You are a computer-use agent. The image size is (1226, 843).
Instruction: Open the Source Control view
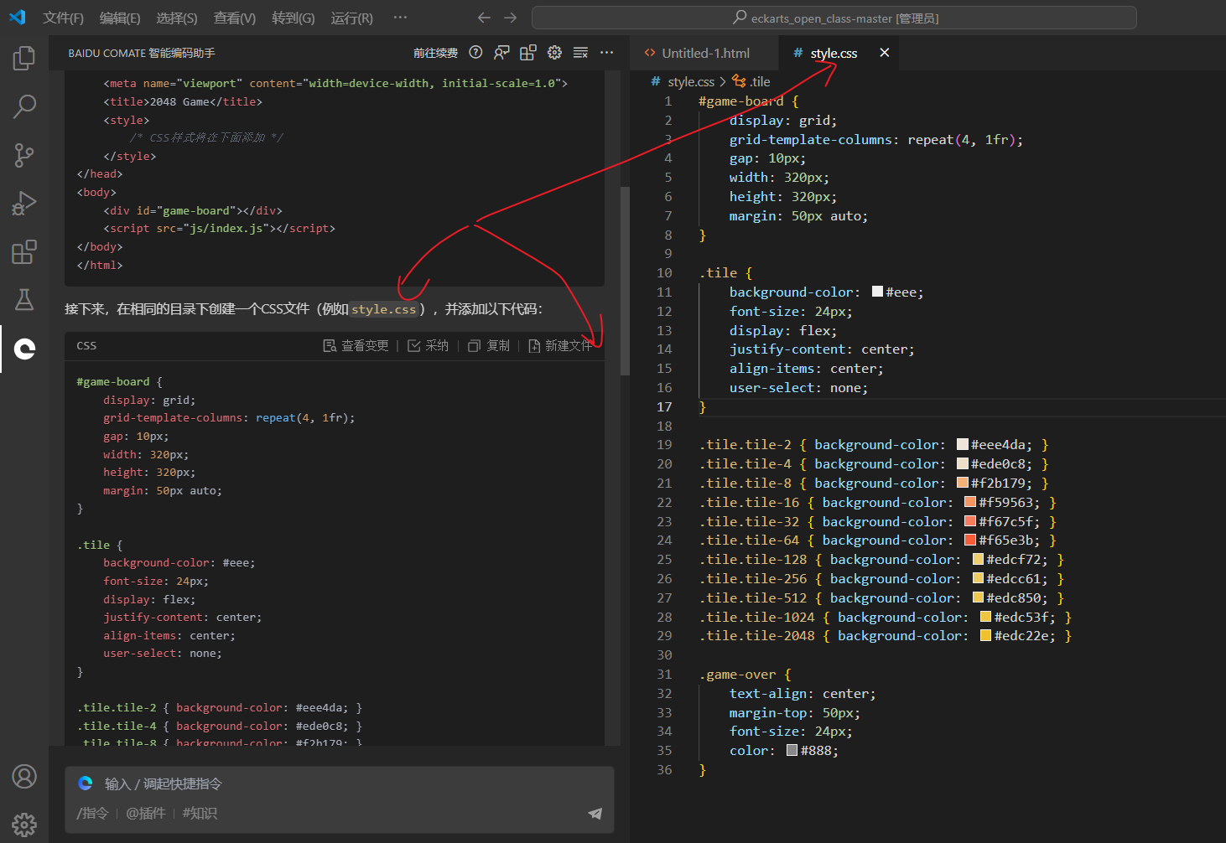point(24,155)
